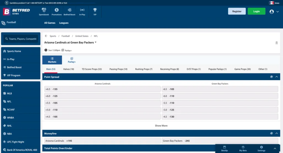The image size is (283, 153).
Task: Open the account dropdown chevron
Action: pyautogui.click(x=277, y=12)
